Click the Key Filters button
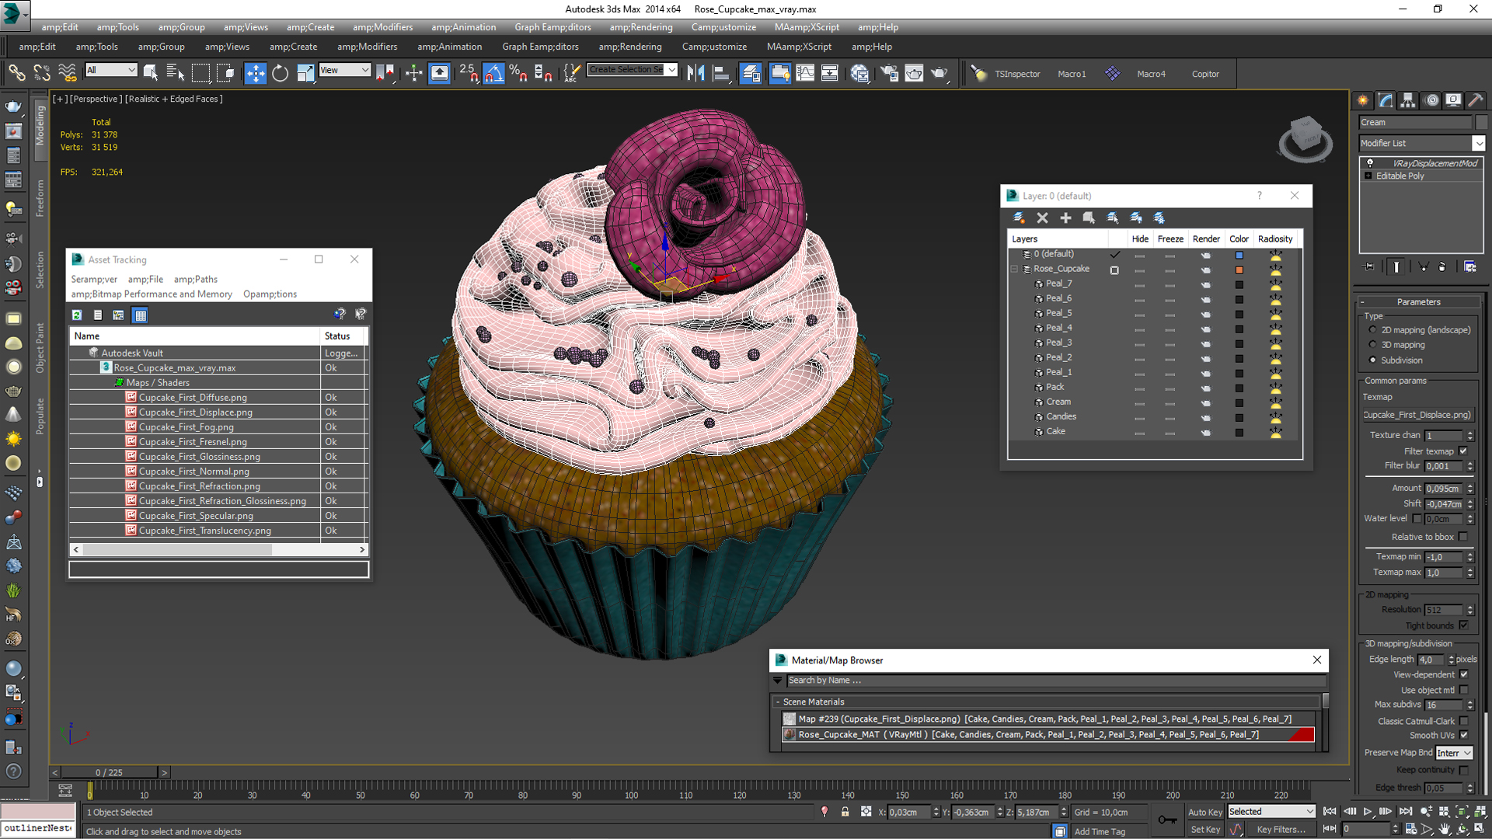Screen dimensions: 1492x839 click(1281, 830)
